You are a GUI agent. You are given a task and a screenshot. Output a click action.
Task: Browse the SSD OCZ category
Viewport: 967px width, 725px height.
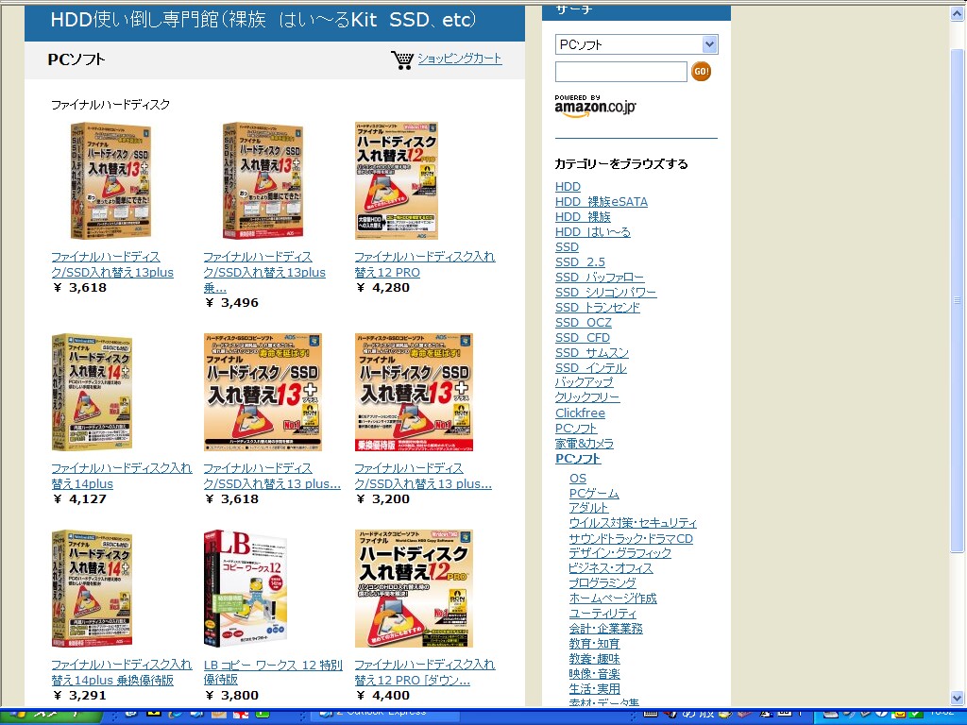click(x=584, y=323)
